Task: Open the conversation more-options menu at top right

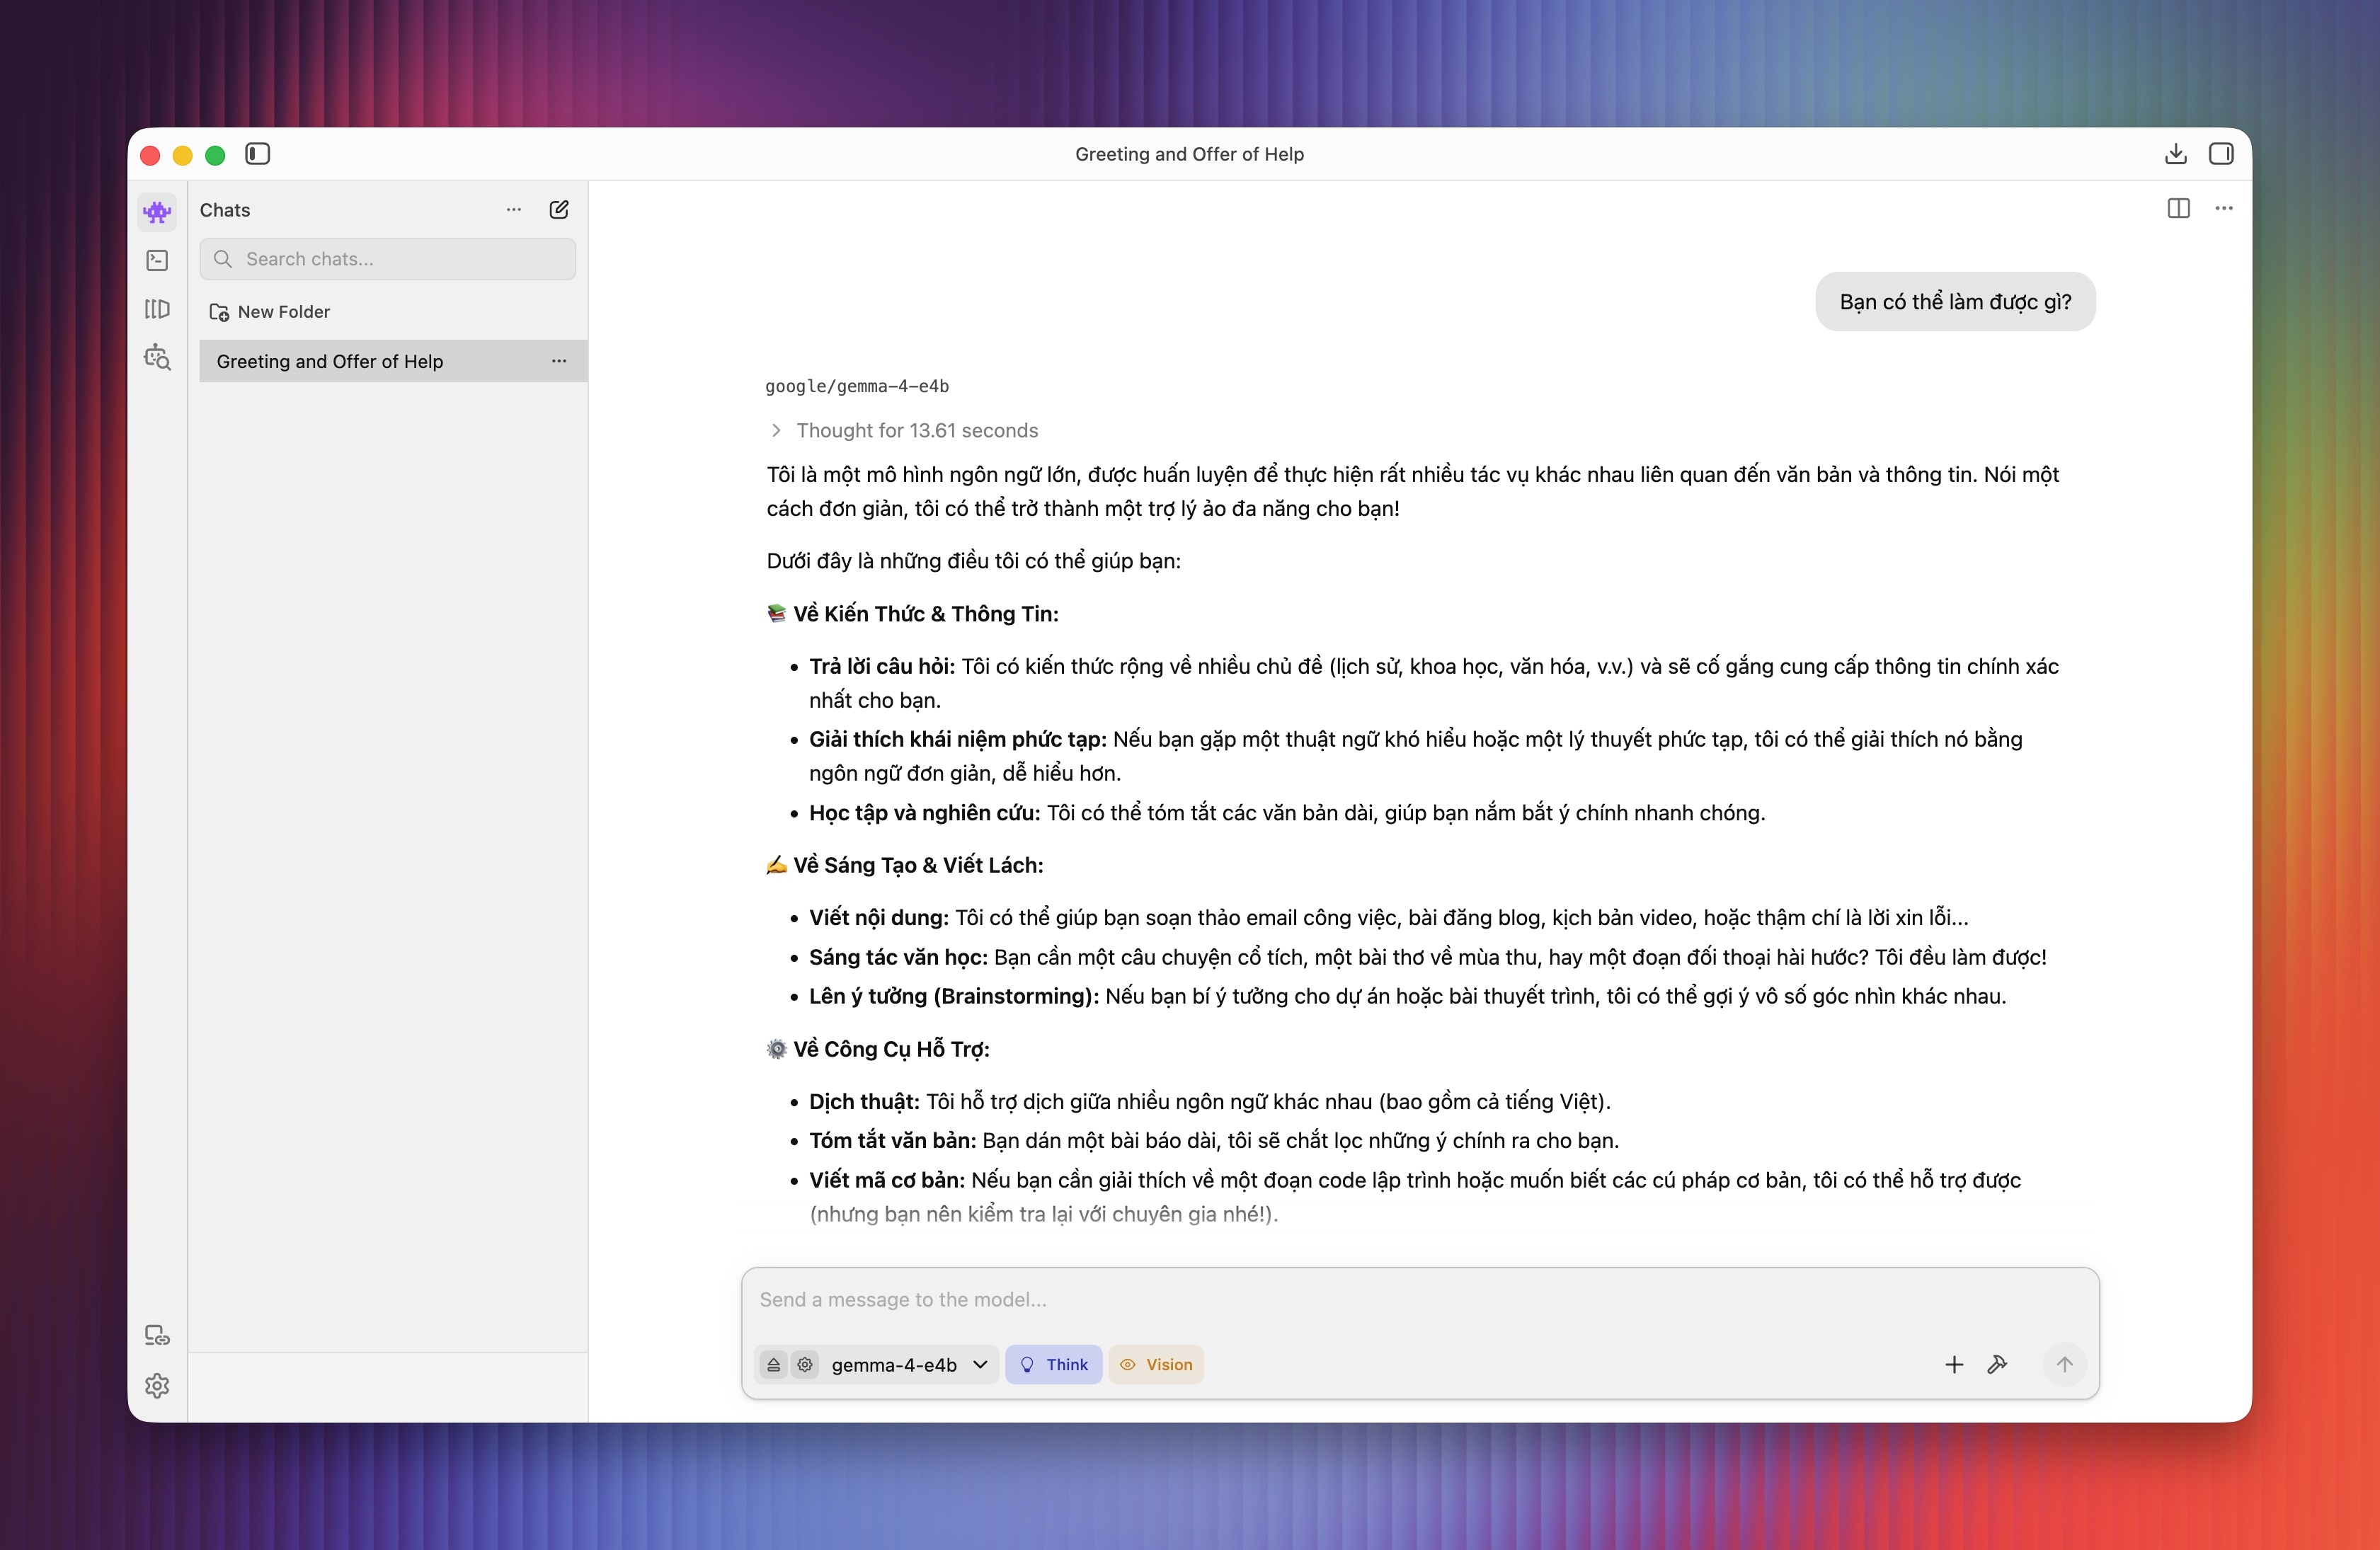Action: coord(2224,208)
